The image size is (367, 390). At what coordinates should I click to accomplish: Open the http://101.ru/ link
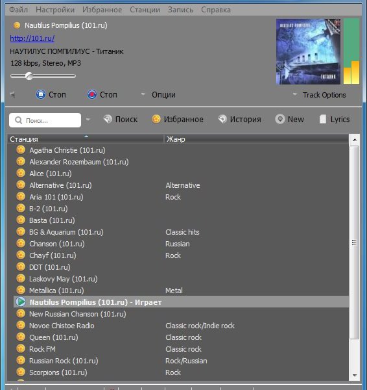[32, 38]
